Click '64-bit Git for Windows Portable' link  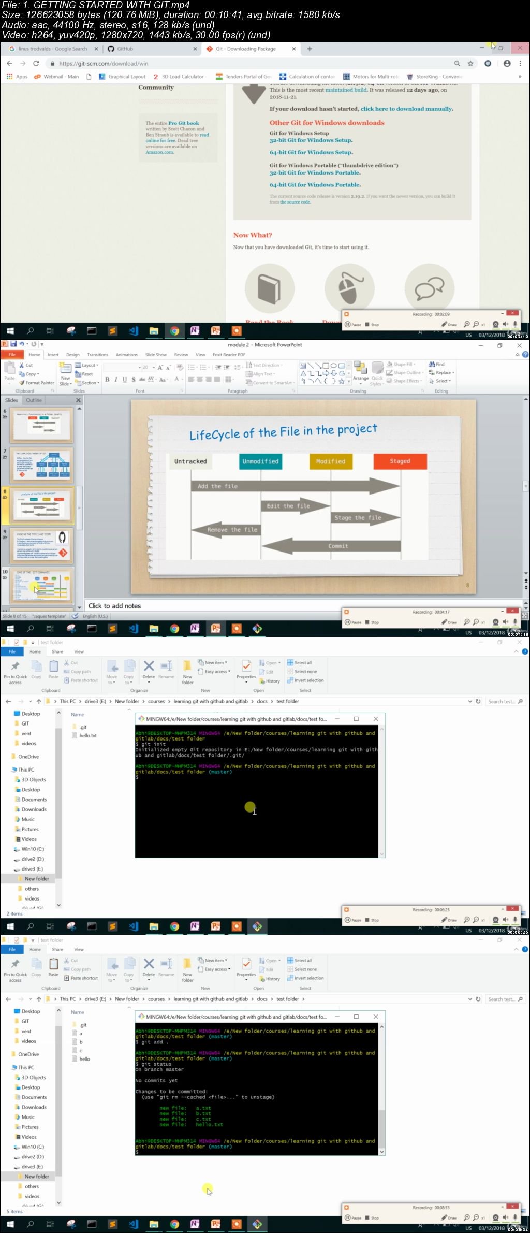click(x=315, y=185)
